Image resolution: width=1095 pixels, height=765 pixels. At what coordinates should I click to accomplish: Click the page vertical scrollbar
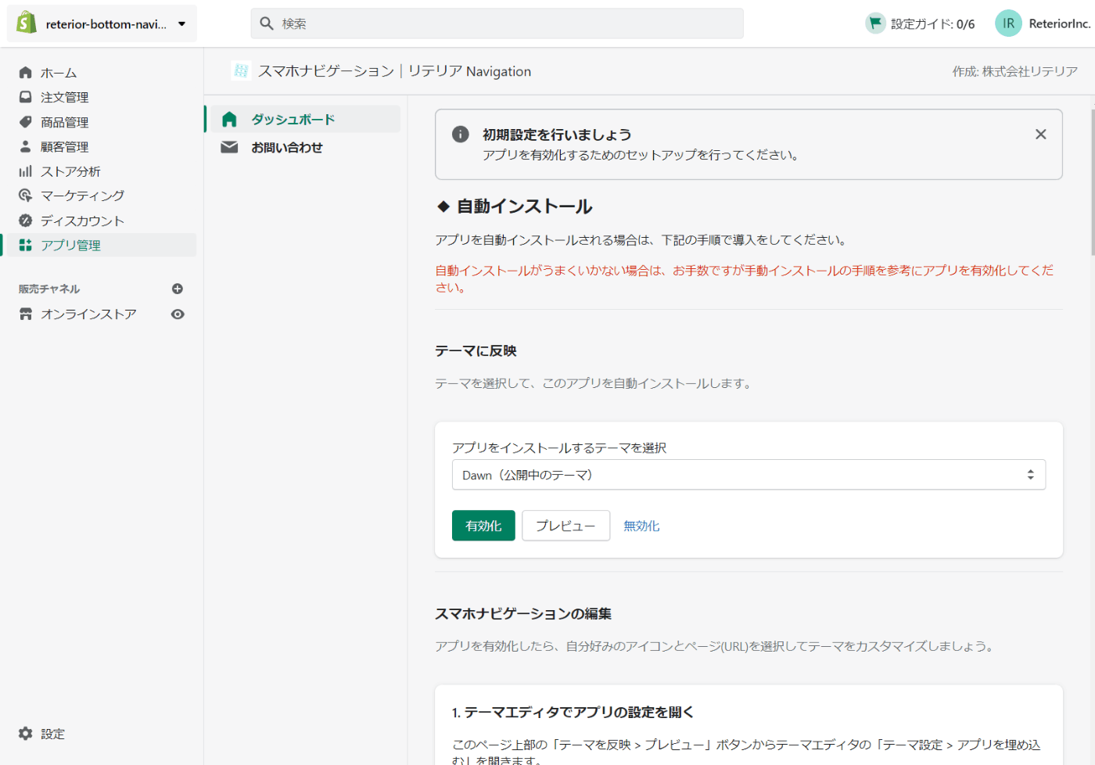1092,182
